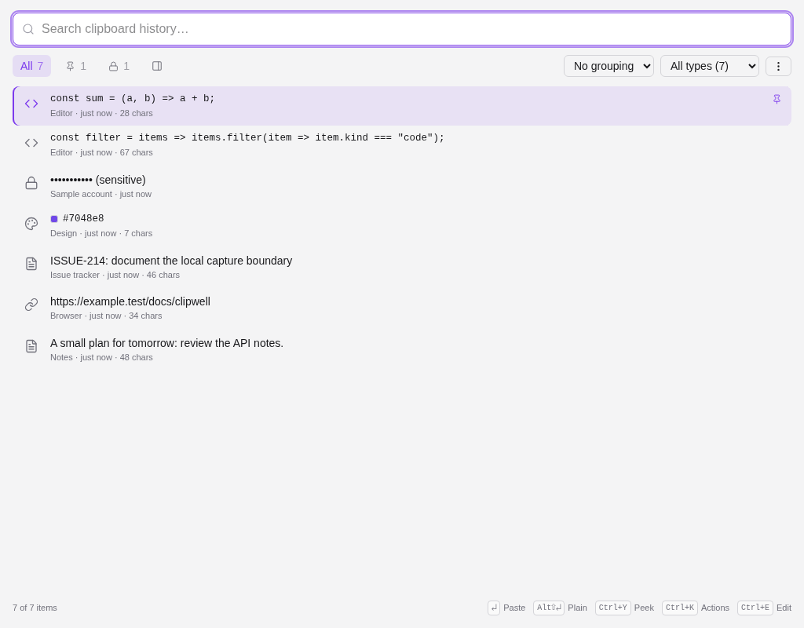Switch to the All 7 tab
Viewport: 804px width, 628px height.
pyautogui.click(x=31, y=66)
